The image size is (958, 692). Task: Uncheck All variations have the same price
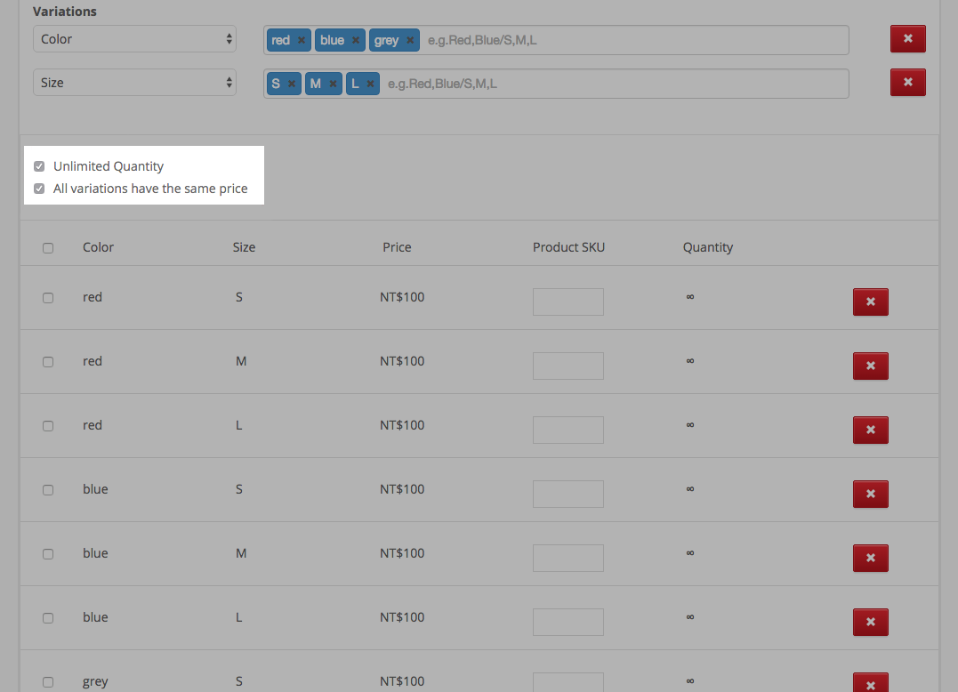point(39,189)
